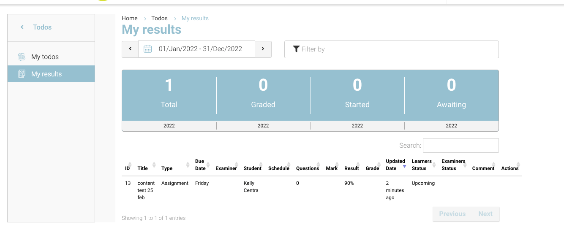The image size is (564, 238).
Task: Go to previous date range arrow
Action: [x=130, y=49]
